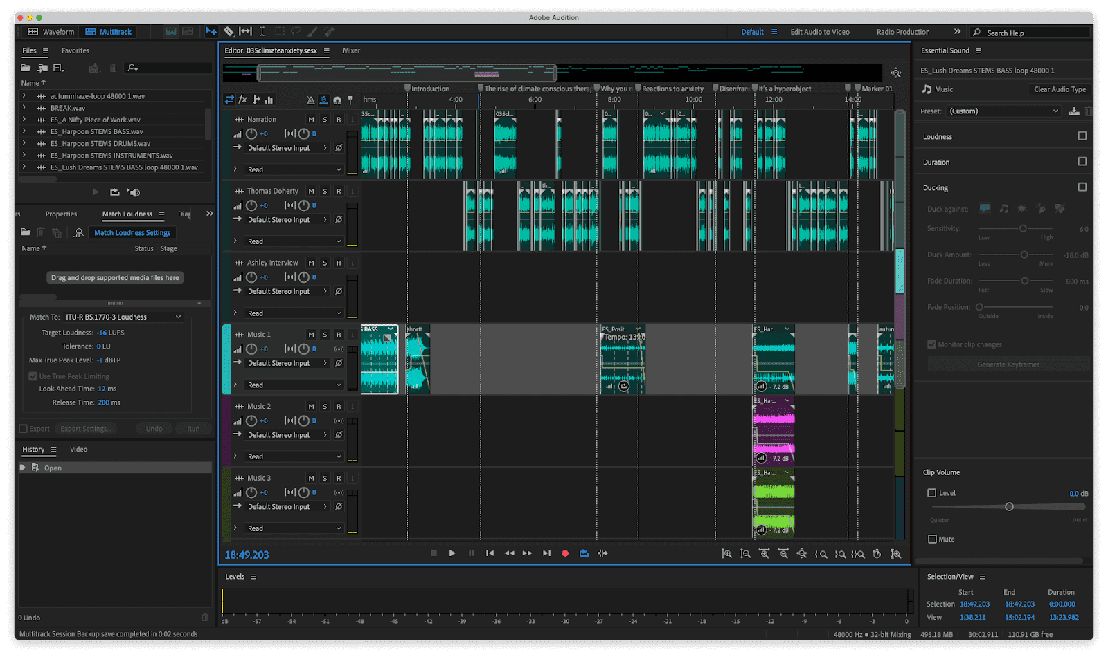Screen dimensions: 1108x657
Task: Uncheck Monitor clip changes in Essential Sound
Action: click(x=931, y=344)
